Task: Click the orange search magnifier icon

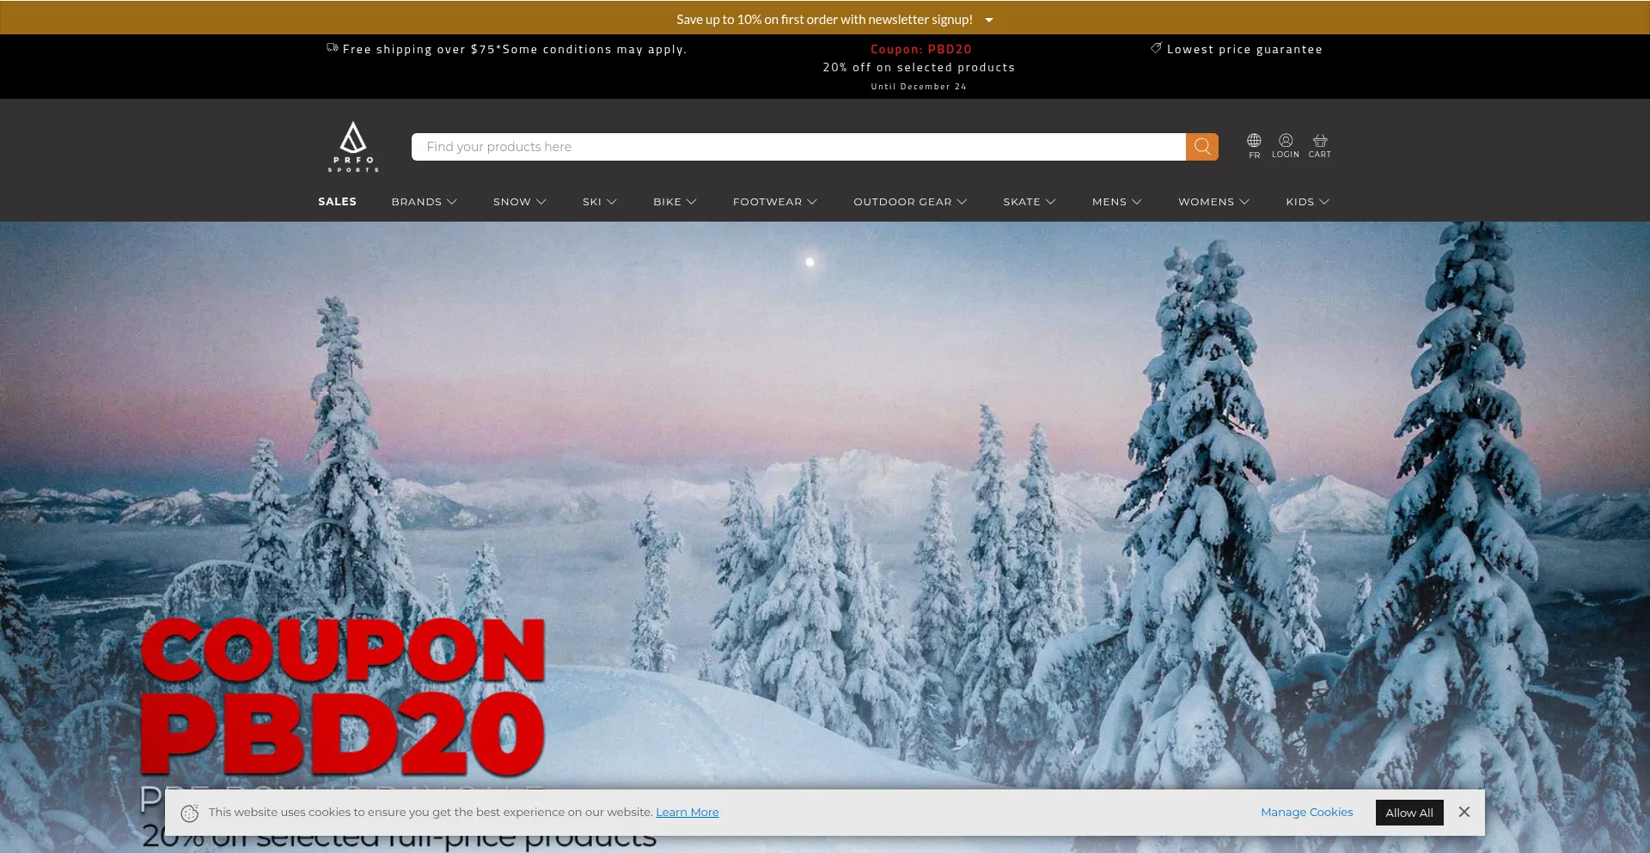Action: pos(1201,146)
